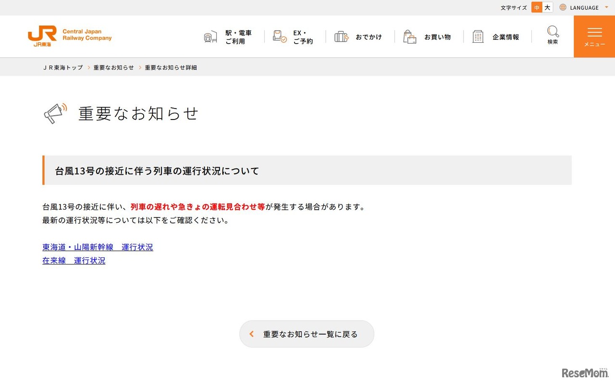Screen dimensions: 615x384
Task: Go to 重要なお知らせ breadcrumb link
Action: [x=114, y=68]
